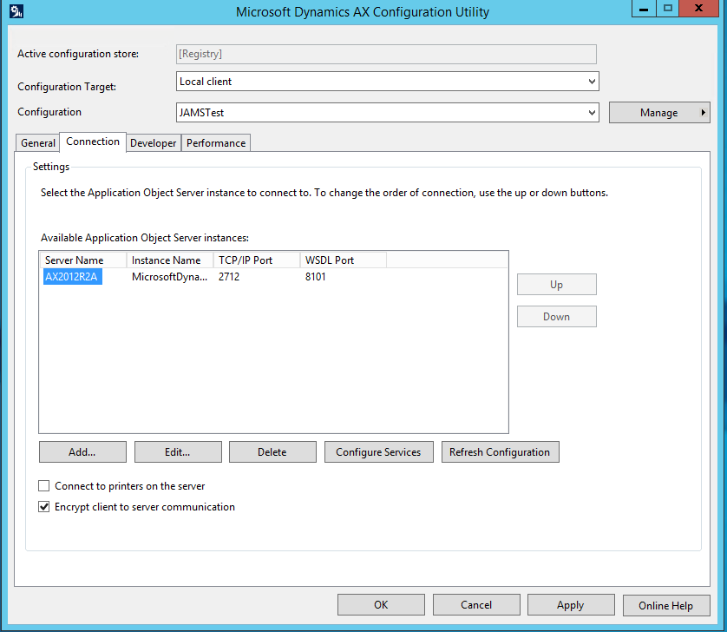Switch to the Performance tab
This screenshot has width=727, height=632.
[x=215, y=142]
